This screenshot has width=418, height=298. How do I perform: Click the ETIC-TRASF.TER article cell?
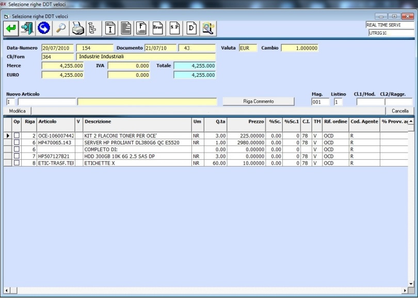56,163
